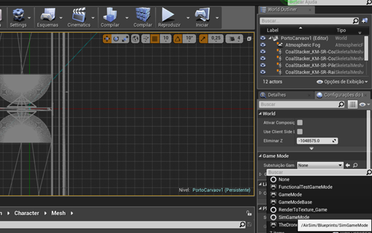Collapse PortoCarvaov1 (Editor) tree node
This screenshot has width=372, height=233.
270,38
